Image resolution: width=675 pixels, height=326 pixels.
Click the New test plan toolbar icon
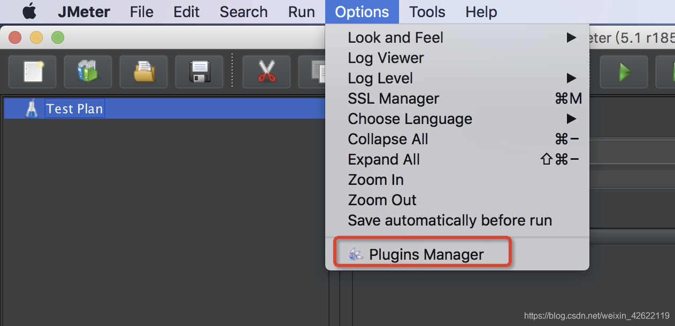[33, 72]
